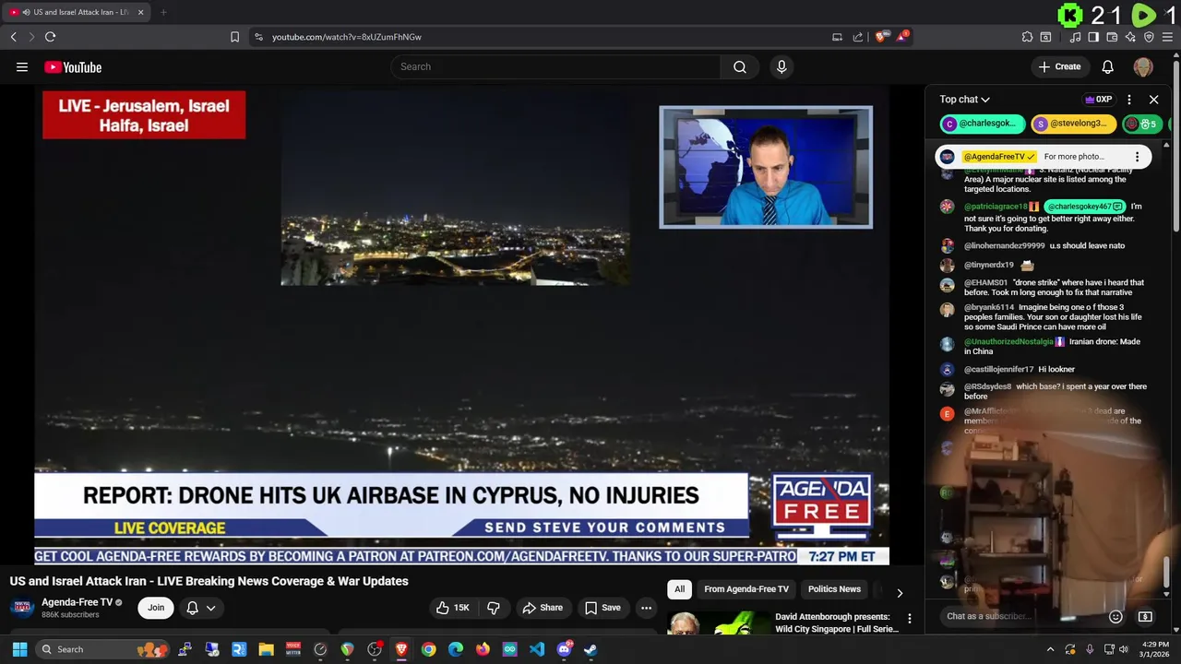Open the account avatar menu
This screenshot has height=664, width=1181.
[1143, 66]
